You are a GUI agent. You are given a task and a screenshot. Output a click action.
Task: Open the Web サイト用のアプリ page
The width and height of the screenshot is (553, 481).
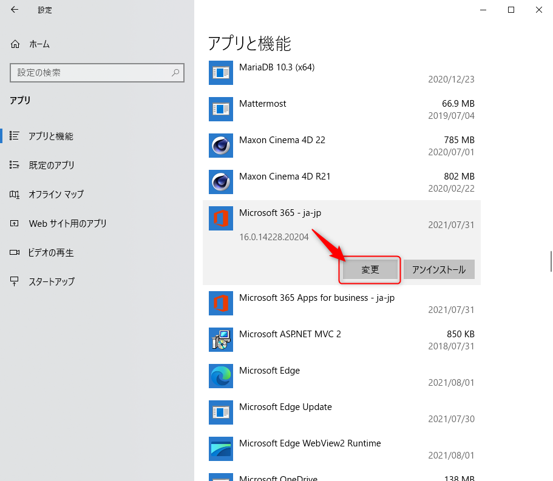pos(68,223)
